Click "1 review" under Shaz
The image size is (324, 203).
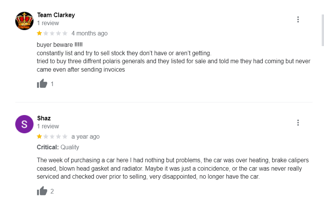click(48, 126)
